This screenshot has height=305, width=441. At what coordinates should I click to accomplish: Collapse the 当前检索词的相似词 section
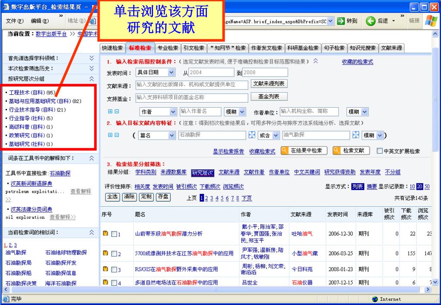click(x=92, y=233)
